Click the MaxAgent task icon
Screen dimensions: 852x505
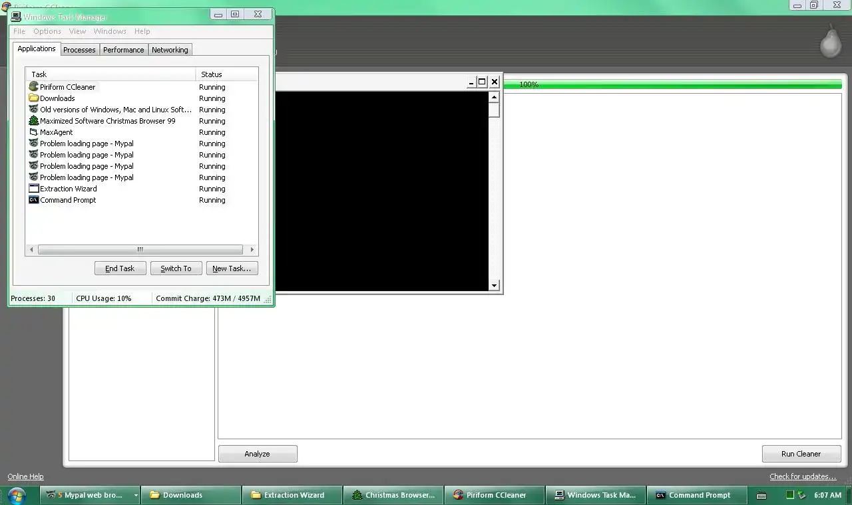click(x=33, y=132)
